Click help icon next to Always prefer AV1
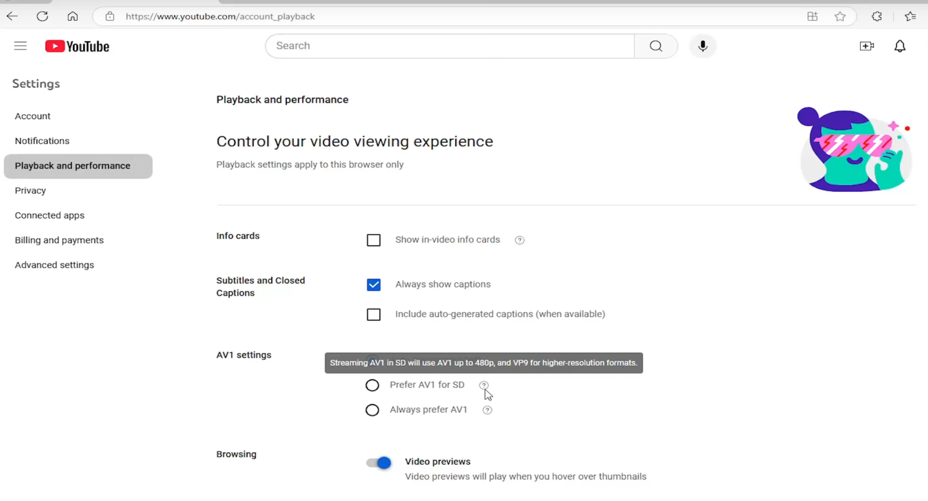The width and height of the screenshot is (928, 501). (487, 410)
